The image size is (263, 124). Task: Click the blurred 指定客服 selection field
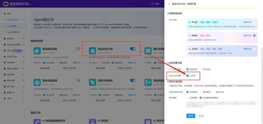click(x=222, y=104)
